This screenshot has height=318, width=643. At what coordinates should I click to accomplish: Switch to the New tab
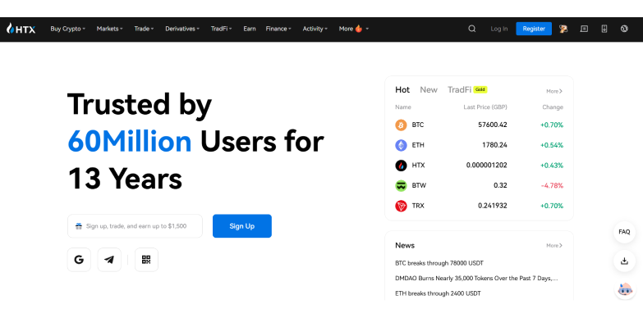coord(429,89)
